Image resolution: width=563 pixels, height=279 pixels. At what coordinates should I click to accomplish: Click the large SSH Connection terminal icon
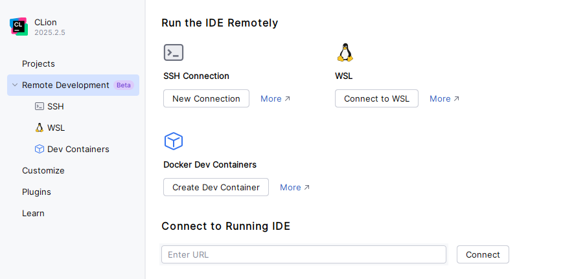tap(174, 52)
